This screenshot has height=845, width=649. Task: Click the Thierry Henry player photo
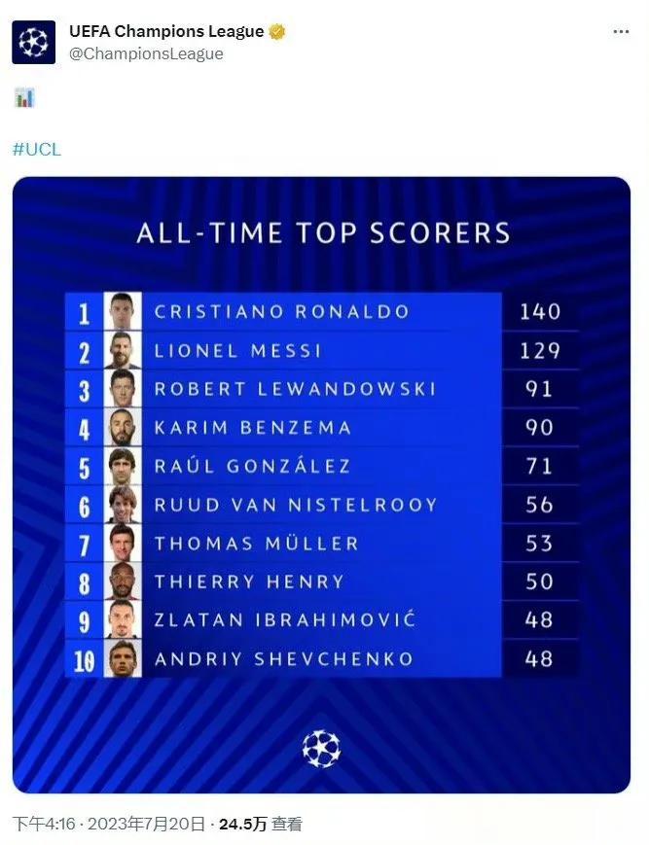(123, 581)
